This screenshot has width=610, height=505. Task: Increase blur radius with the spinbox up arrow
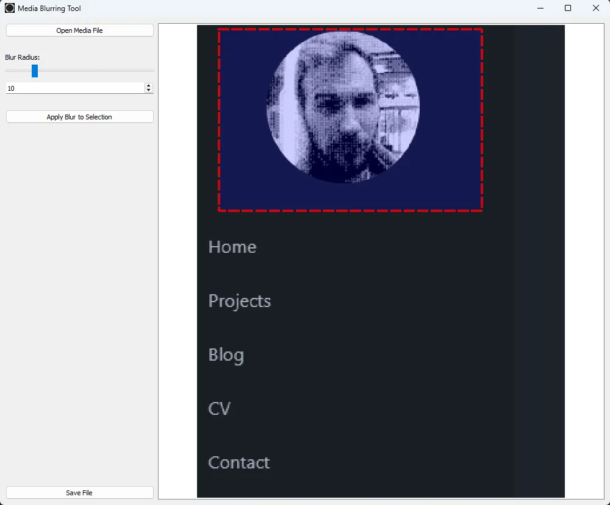point(149,85)
